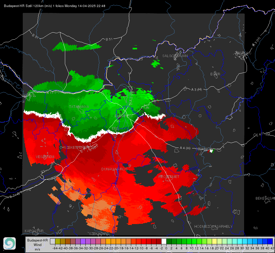Click the VESZPREM city label
275x253 pixels.
(45, 157)
